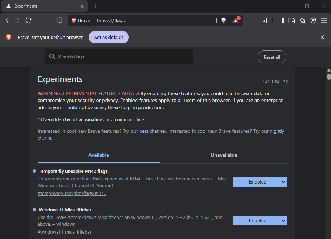
Task: Click the Experiments heading
Action: coord(60,79)
